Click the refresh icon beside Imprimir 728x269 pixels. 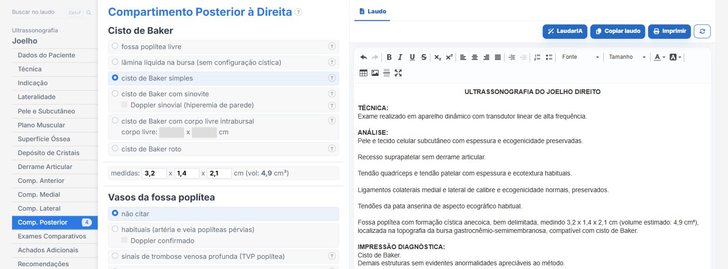tap(702, 31)
